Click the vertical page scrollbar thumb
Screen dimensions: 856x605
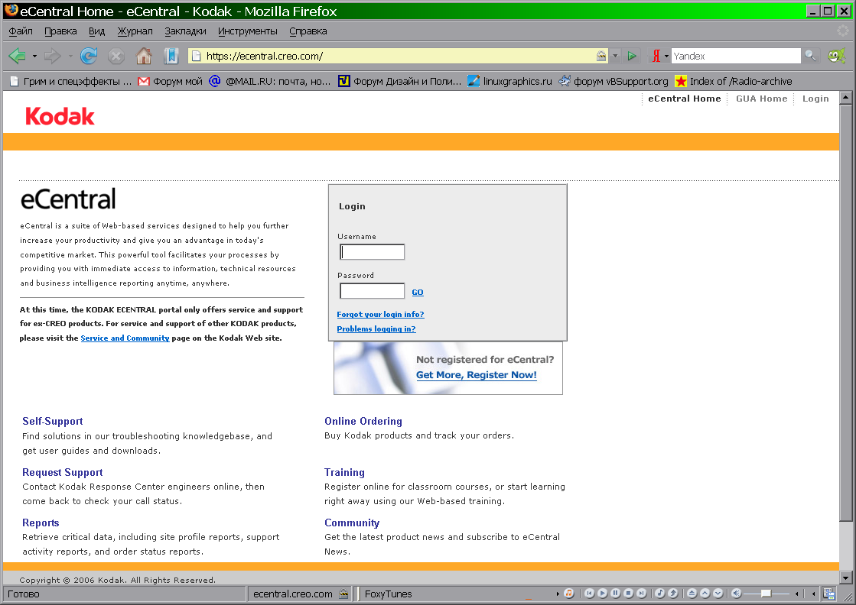(x=845, y=313)
